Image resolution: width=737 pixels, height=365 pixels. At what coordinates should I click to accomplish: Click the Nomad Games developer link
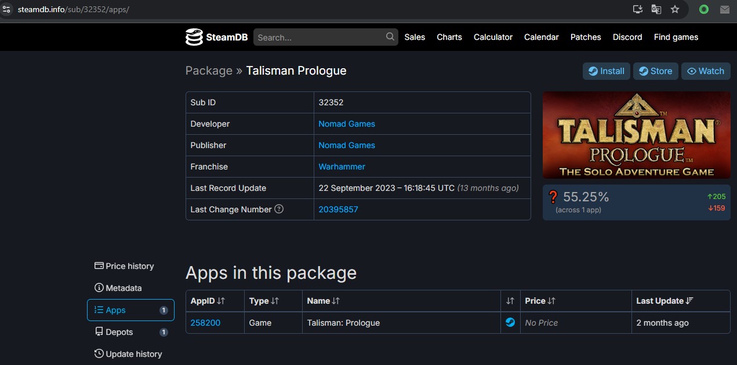click(x=347, y=124)
